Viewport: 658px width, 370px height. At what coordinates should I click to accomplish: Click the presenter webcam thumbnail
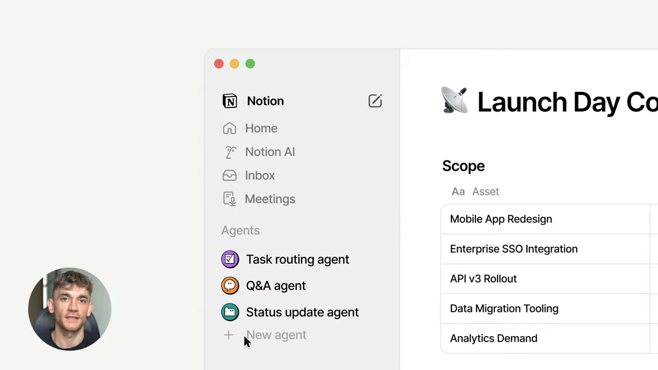pyautogui.click(x=70, y=309)
